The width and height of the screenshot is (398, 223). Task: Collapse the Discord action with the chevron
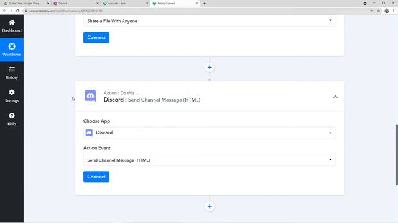335,97
